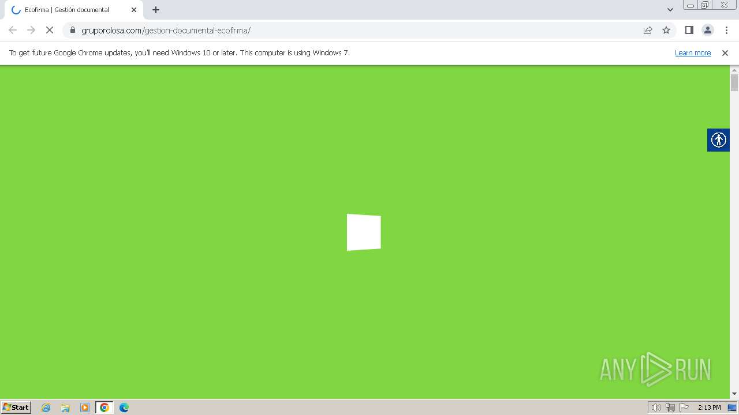The image size is (739, 415).
Task: Bookmark this tab with the star icon
Action: coord(666,30)
